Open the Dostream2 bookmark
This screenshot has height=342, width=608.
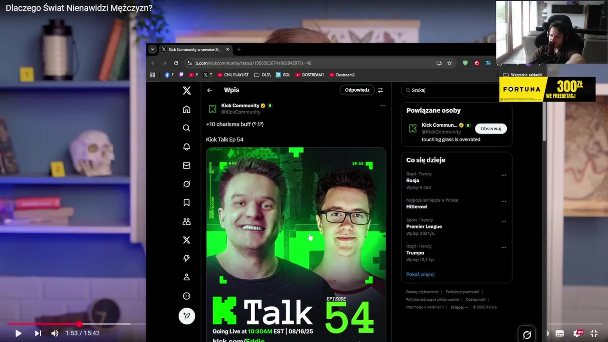(x=342, y=75)
